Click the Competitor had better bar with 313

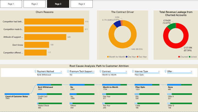(54, 21)
